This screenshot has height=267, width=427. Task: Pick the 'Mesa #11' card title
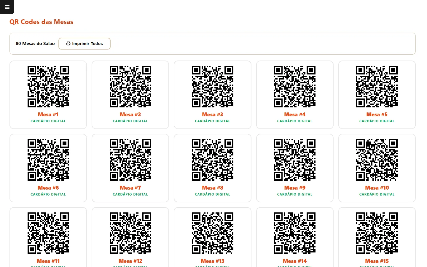[48, 261]
